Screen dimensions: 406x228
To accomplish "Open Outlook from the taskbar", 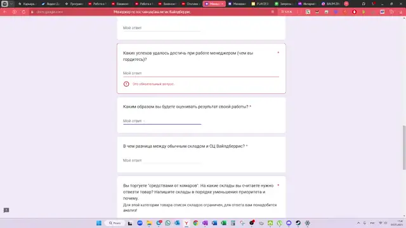I will (x=177, y=223).
